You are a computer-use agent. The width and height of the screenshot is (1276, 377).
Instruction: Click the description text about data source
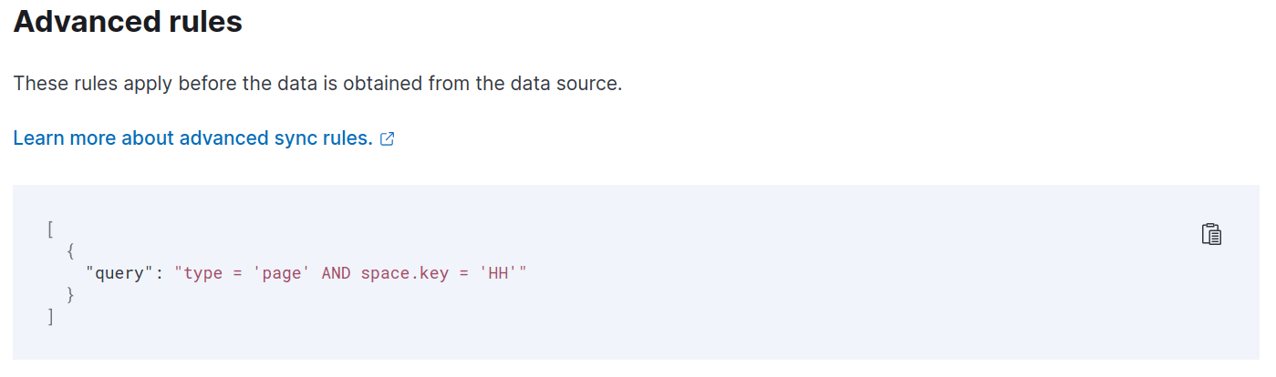point(317,84)
